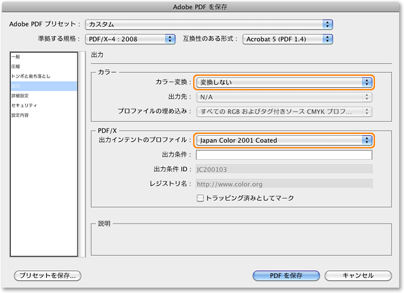Open the Adobe PDF プリセット dropdown
Viewport: 404px width, 293px height.
pos(208,24)
